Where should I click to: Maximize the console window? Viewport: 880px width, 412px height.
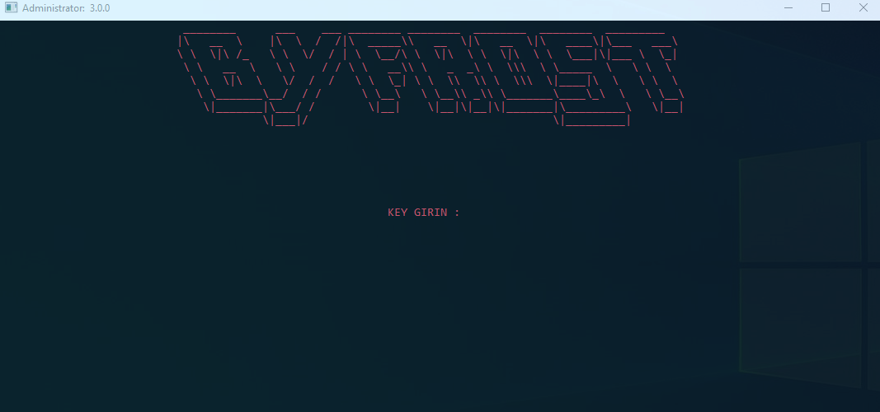pyautogui.click(x=826, y=8)
